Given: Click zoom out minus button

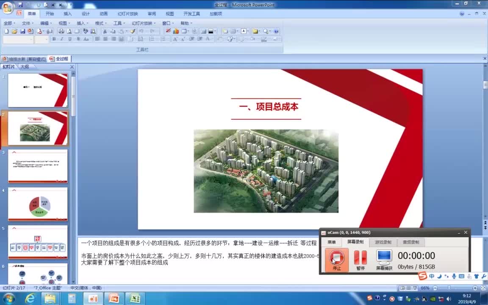Looking at the screenshot, I should pyautogui.click(x=435, y=288).
